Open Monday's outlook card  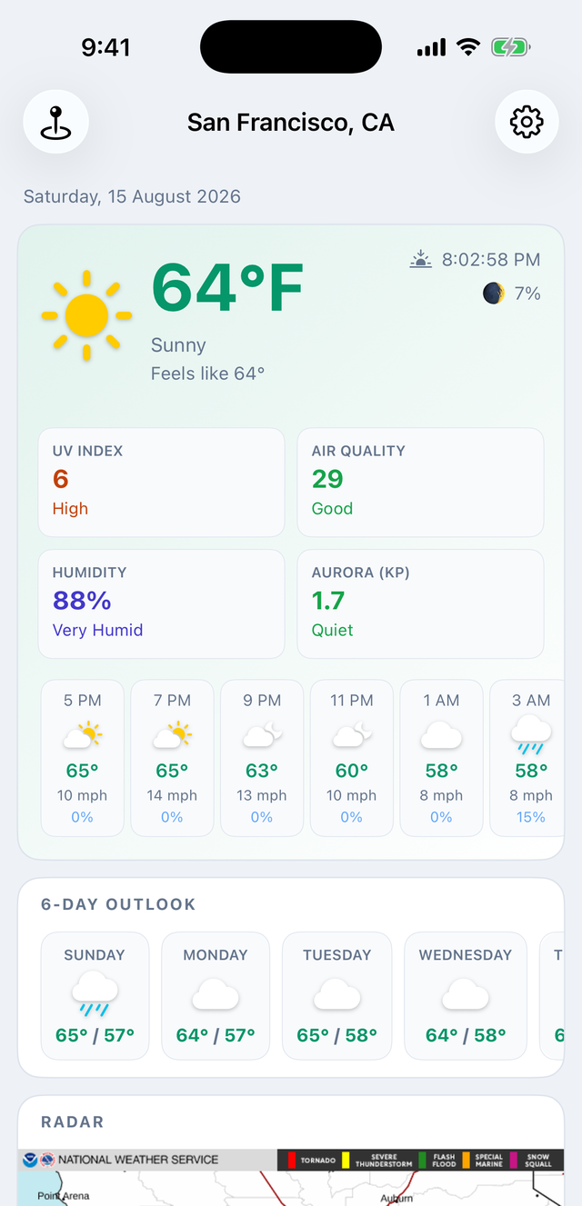216,996
